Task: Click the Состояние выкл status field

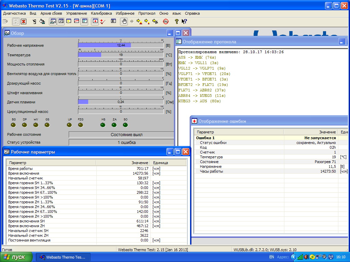Action: 121,134
